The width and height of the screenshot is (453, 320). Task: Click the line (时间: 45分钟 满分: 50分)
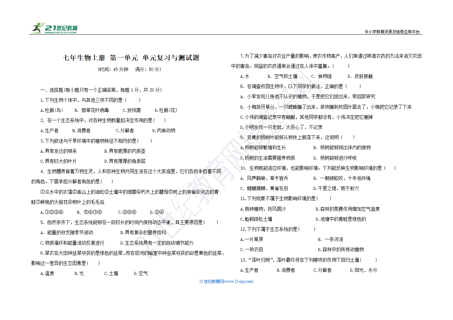tap(130, 69)
